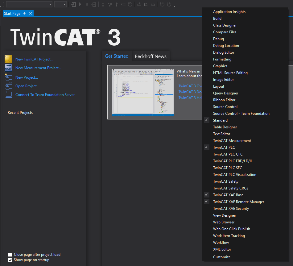Screen dimensions: 293x266
Task: Choose TwinCAT XAE Security menu entry
Action: pyautogui.click(x=245, y=208)
